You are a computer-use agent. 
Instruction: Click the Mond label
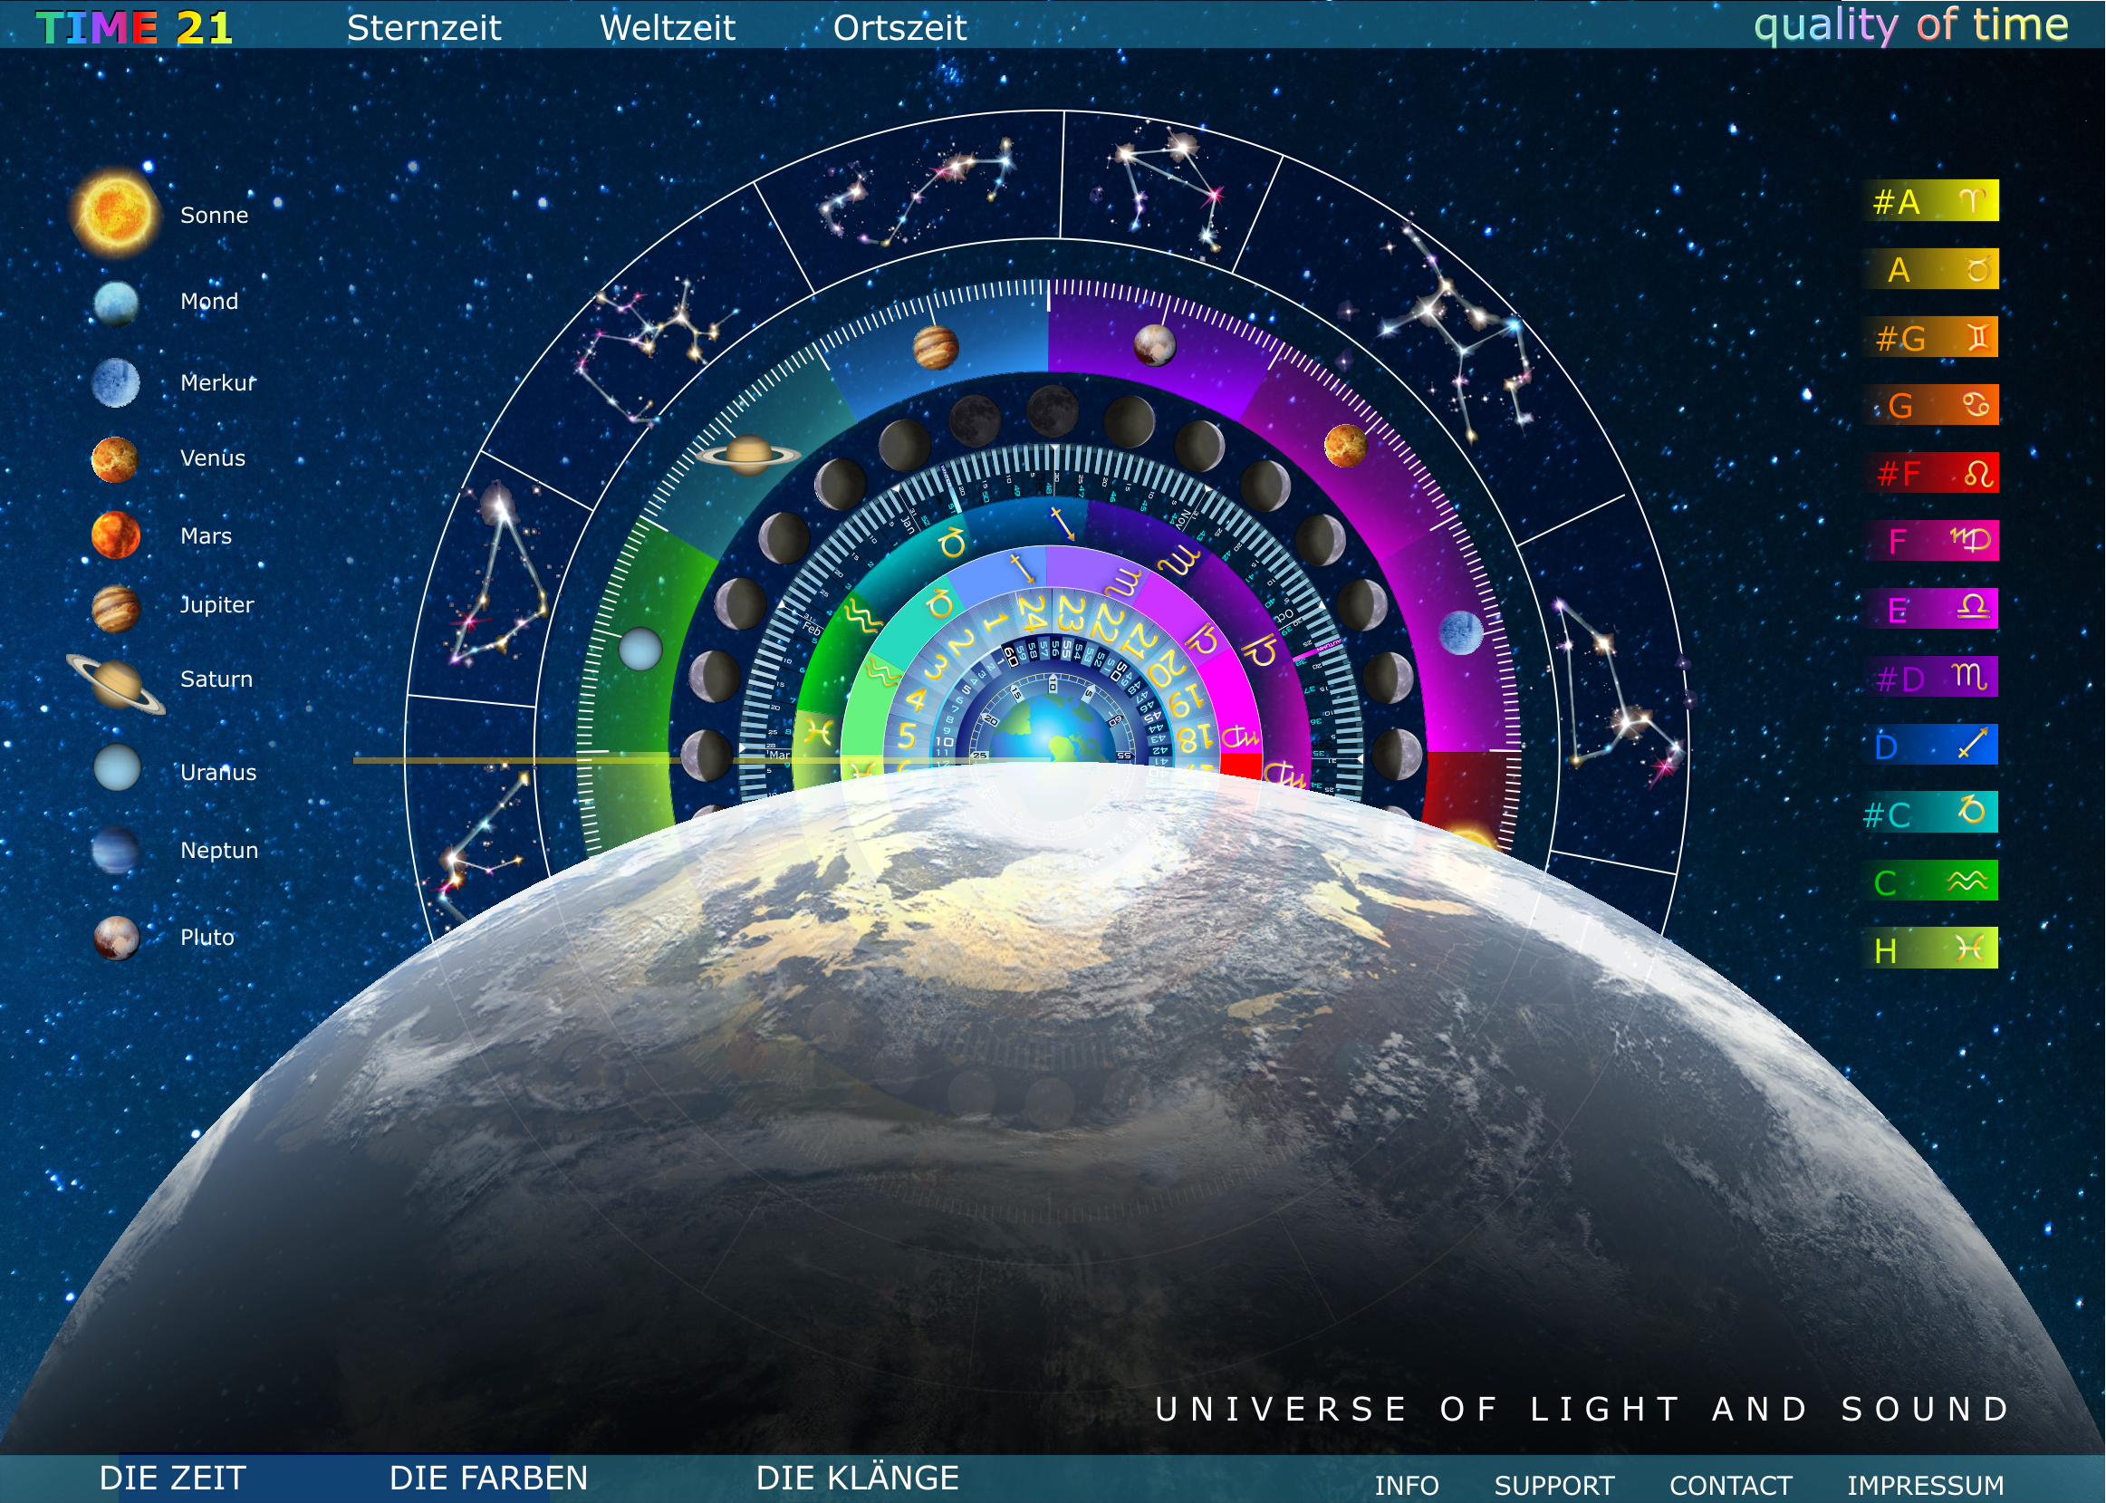pos(209,302)
